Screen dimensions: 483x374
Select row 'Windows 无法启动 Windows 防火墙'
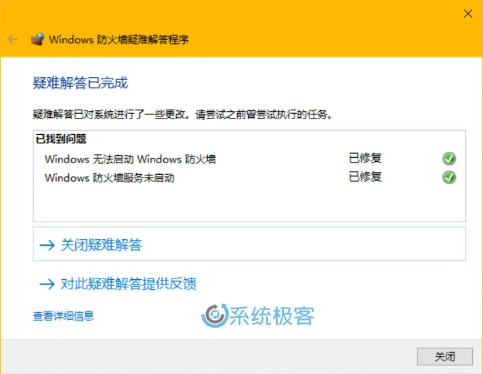pos(250,159)
